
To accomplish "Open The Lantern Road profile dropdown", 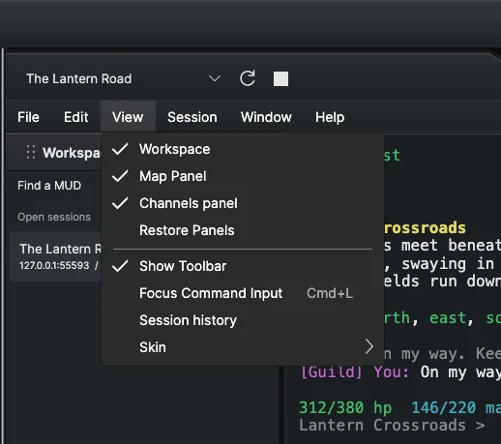I will pos(124,78).
